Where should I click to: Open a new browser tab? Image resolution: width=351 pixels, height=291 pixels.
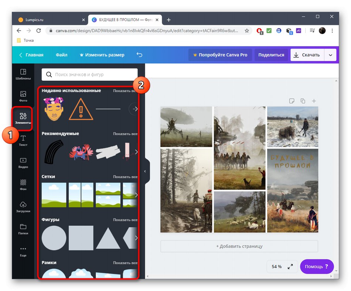pos(168,20)
